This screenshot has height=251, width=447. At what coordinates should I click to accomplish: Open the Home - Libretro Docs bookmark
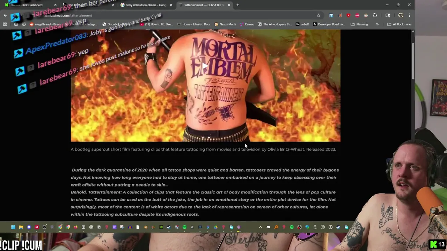click(x=193, y=24)
